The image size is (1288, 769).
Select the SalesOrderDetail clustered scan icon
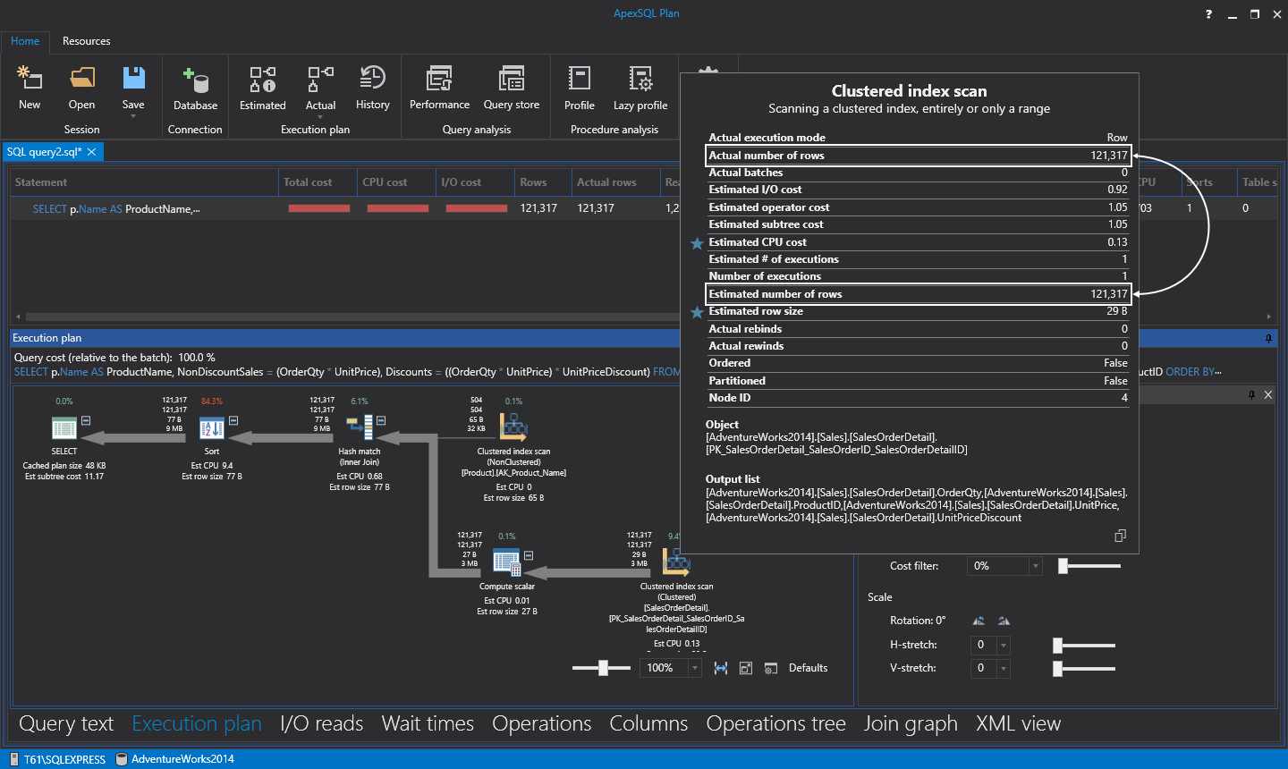tap(676, 562)
